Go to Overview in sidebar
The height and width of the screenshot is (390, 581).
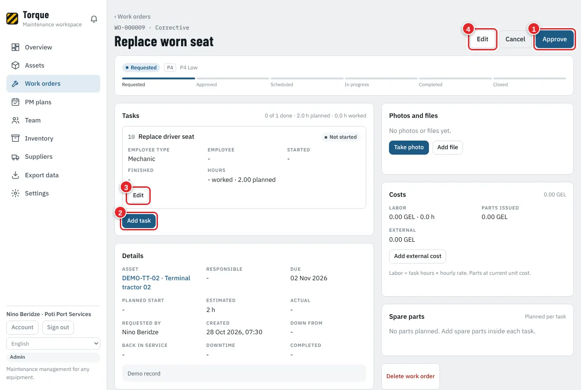point(53,47)
